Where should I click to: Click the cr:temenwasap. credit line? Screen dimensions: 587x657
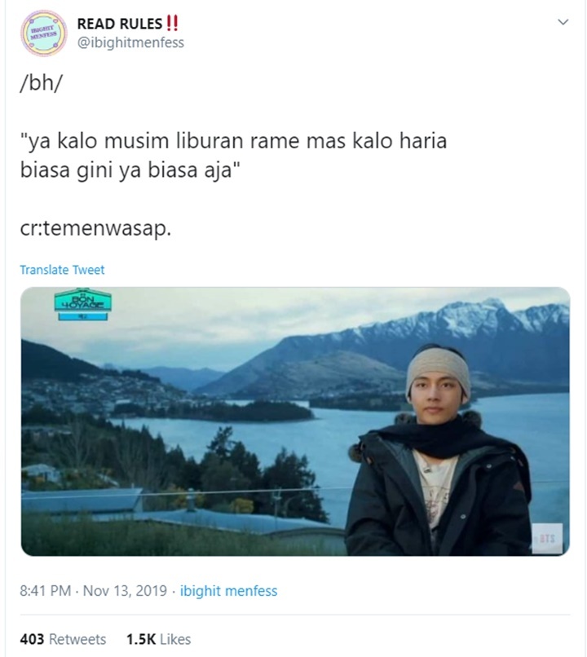coord(95,228)
